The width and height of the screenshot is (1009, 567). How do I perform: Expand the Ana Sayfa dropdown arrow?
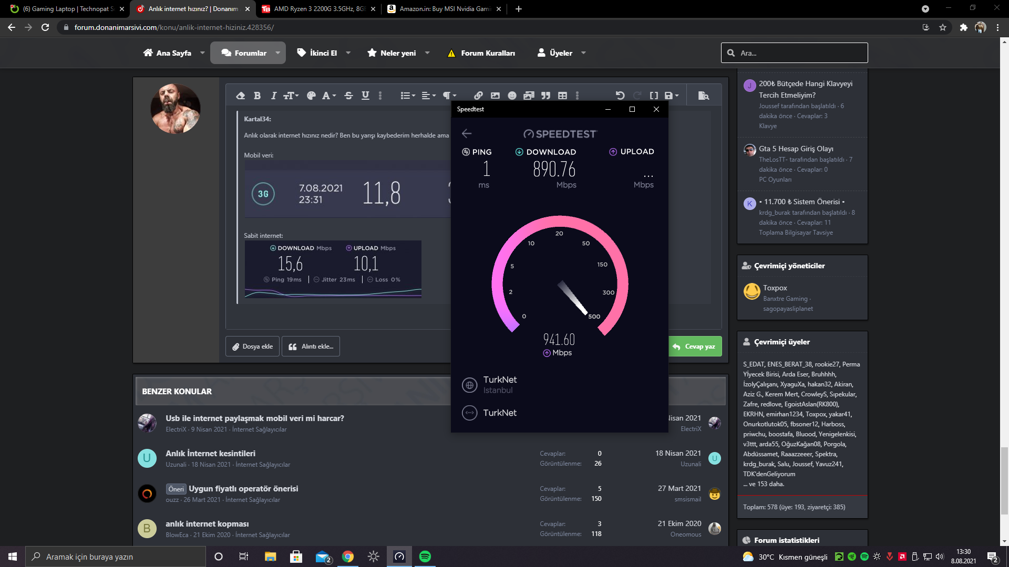click(202, 53)
